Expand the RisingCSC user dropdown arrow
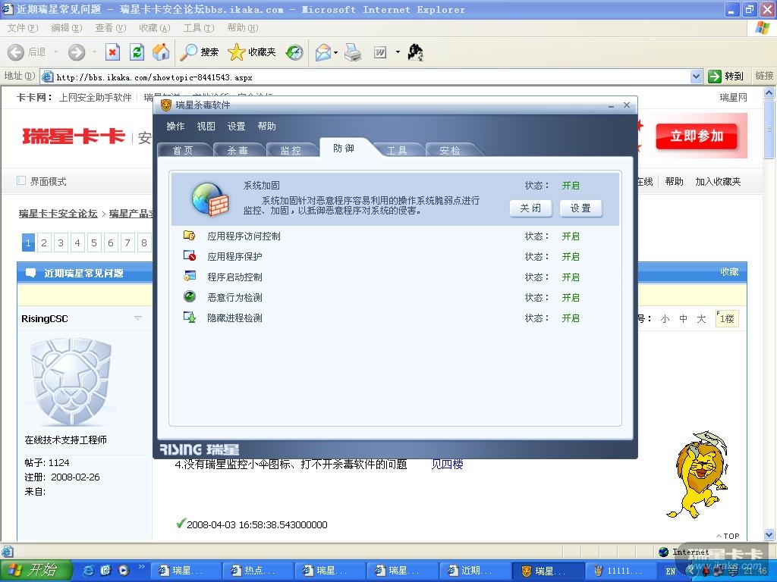This screenshot has height=582, width=777. (138, 318)
